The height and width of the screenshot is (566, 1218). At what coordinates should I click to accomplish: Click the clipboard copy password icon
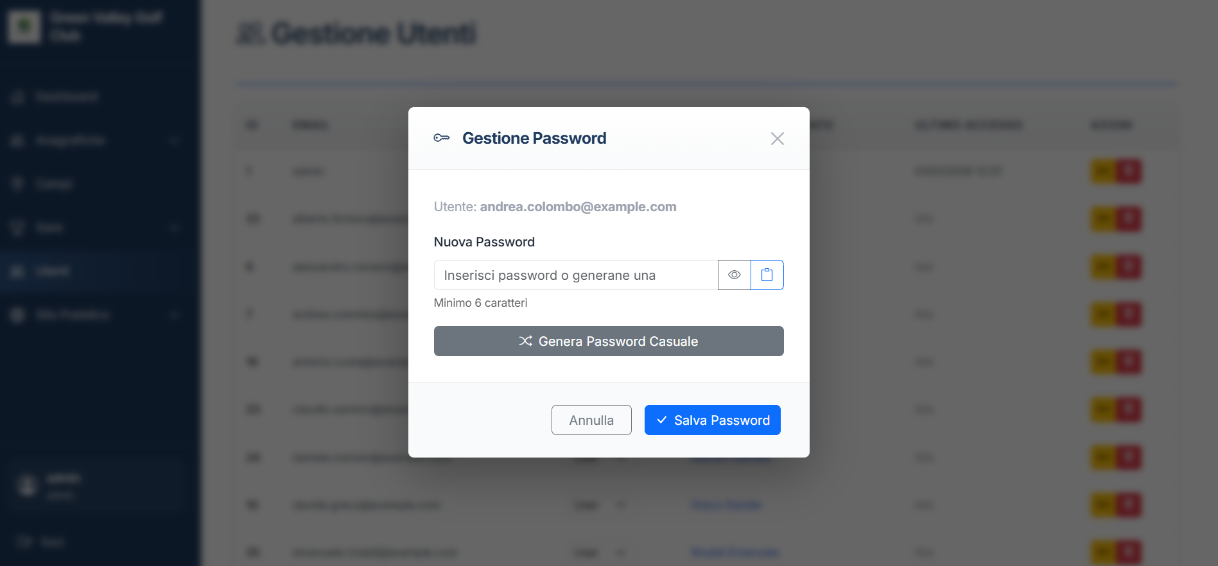[767, 275]
